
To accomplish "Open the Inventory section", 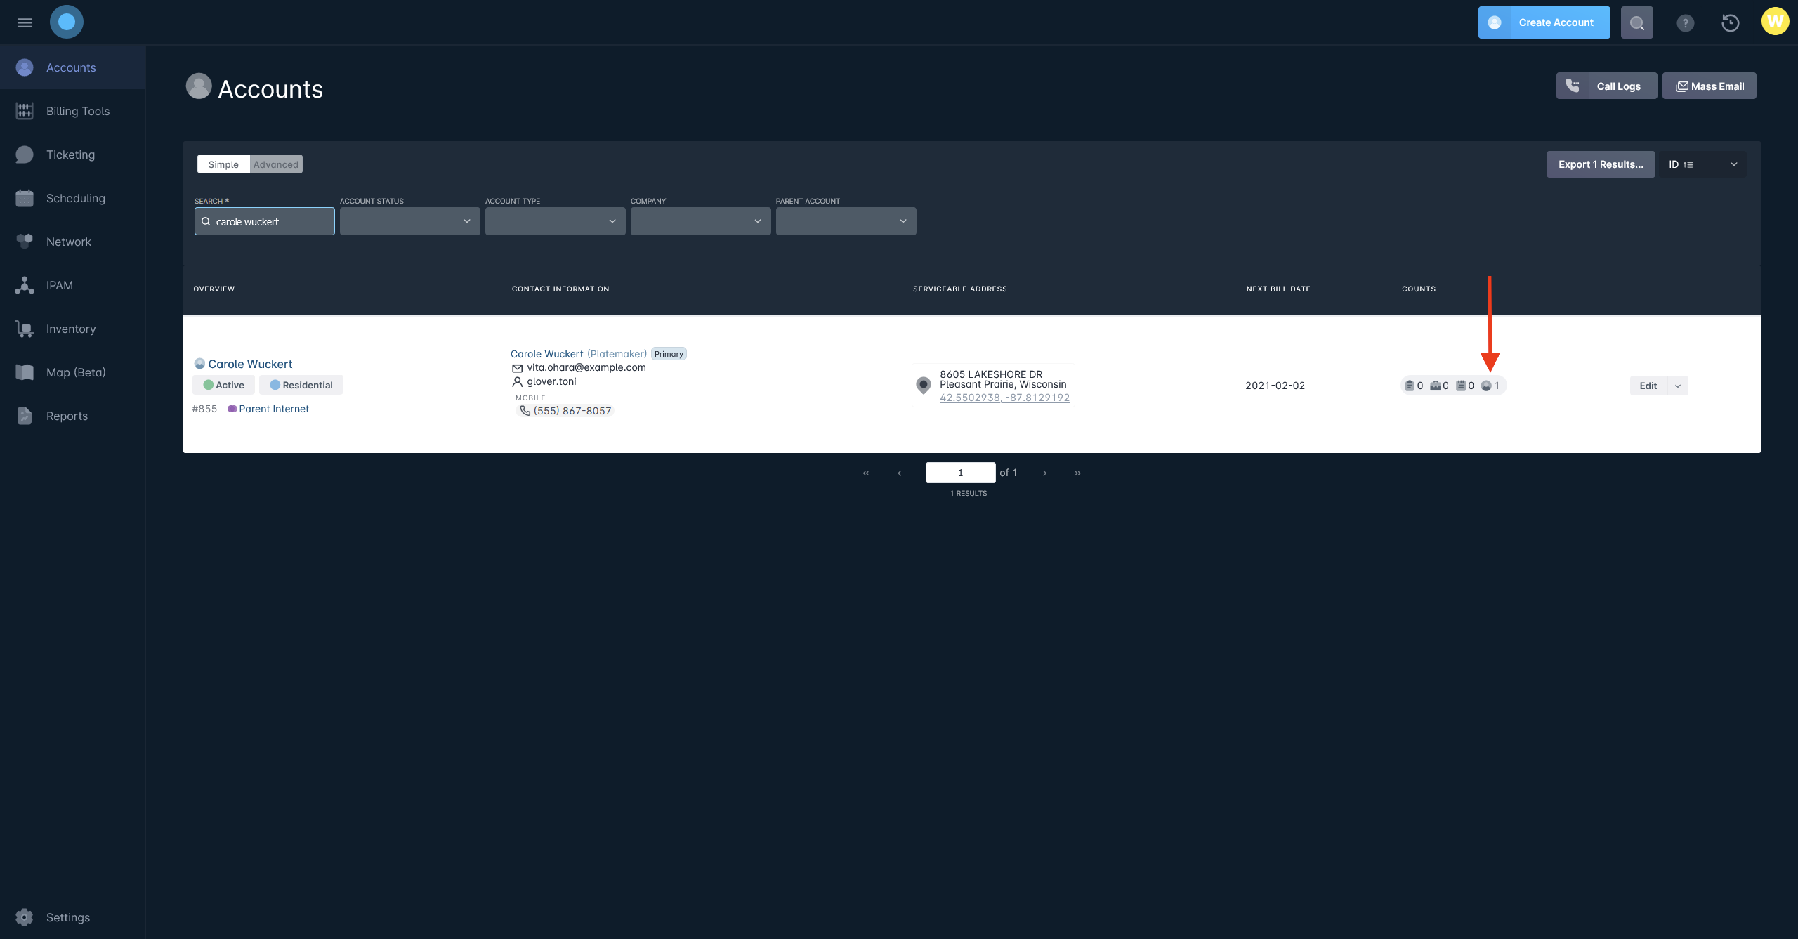I will tap(70, 329).
